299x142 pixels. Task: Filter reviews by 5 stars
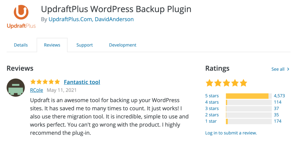212,96
